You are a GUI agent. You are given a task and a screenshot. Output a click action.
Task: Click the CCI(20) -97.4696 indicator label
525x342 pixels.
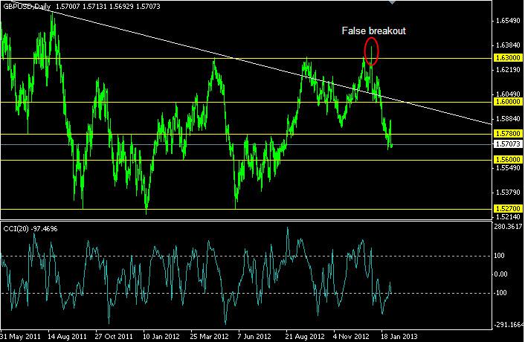tap(30, 229)
